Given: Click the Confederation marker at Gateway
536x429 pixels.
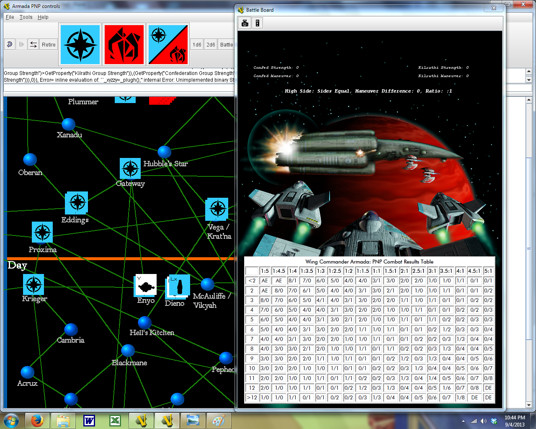Looking at the screenshot, I should click(130, 169).
